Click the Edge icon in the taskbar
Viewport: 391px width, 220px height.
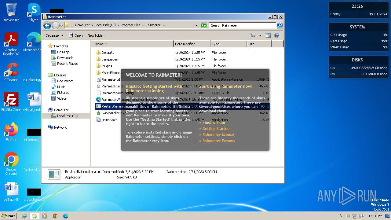point(66,216)
